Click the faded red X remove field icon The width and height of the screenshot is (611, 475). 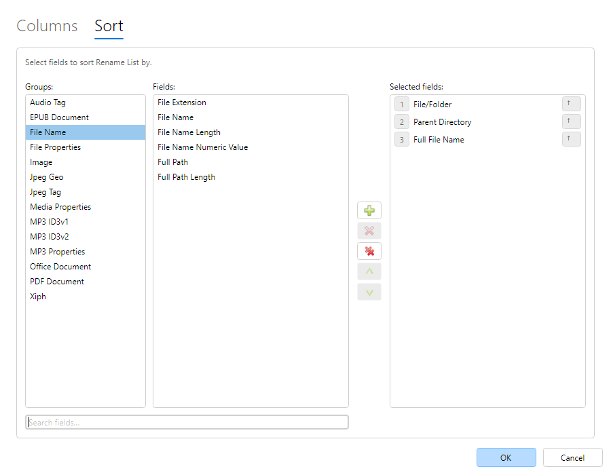tap(369, 231)
